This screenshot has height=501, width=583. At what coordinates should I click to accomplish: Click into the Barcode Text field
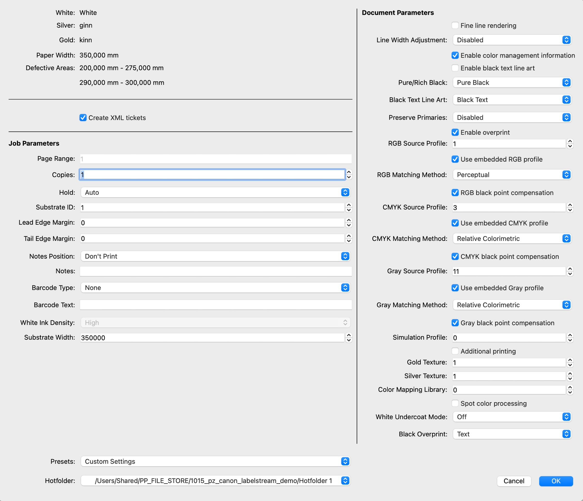pyautogui.click(x=216, y=305)
